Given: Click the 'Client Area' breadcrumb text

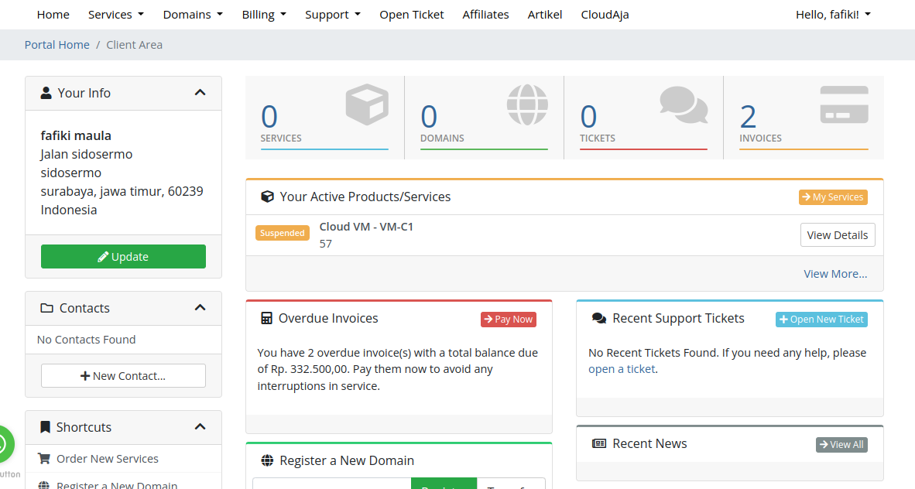Looking at the screenshot, I should 134,45.
